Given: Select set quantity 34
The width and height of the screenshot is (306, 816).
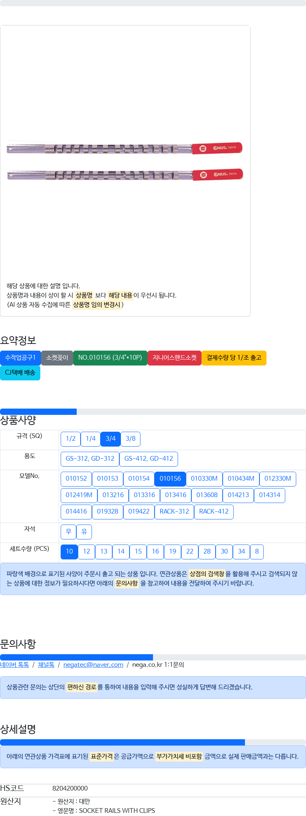Looking at the screenshot, I should point(241,552).
